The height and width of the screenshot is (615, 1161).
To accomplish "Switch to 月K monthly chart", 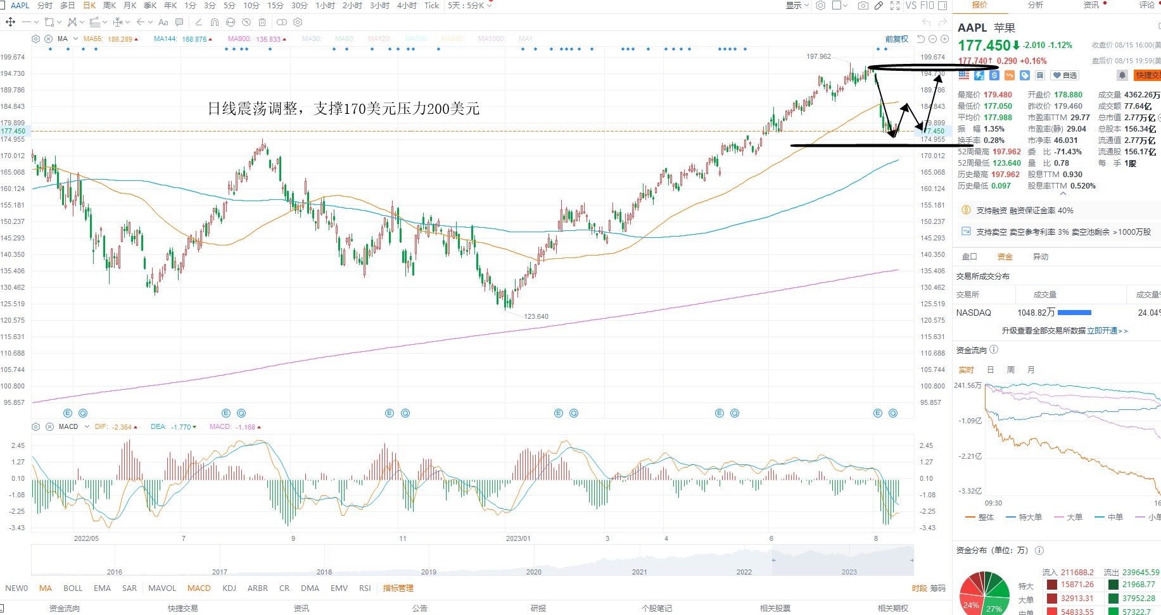I will (130, 6).
